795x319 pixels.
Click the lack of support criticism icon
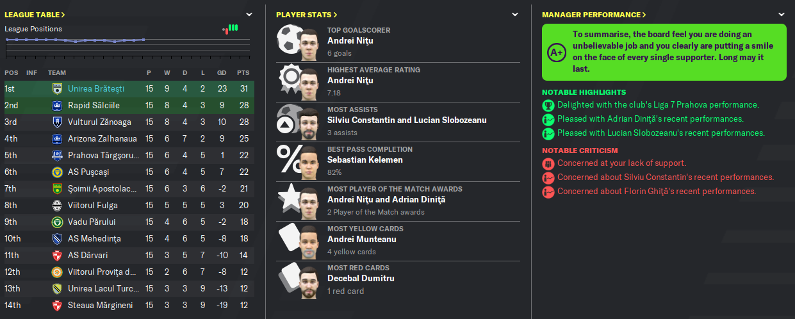point(548,163)
